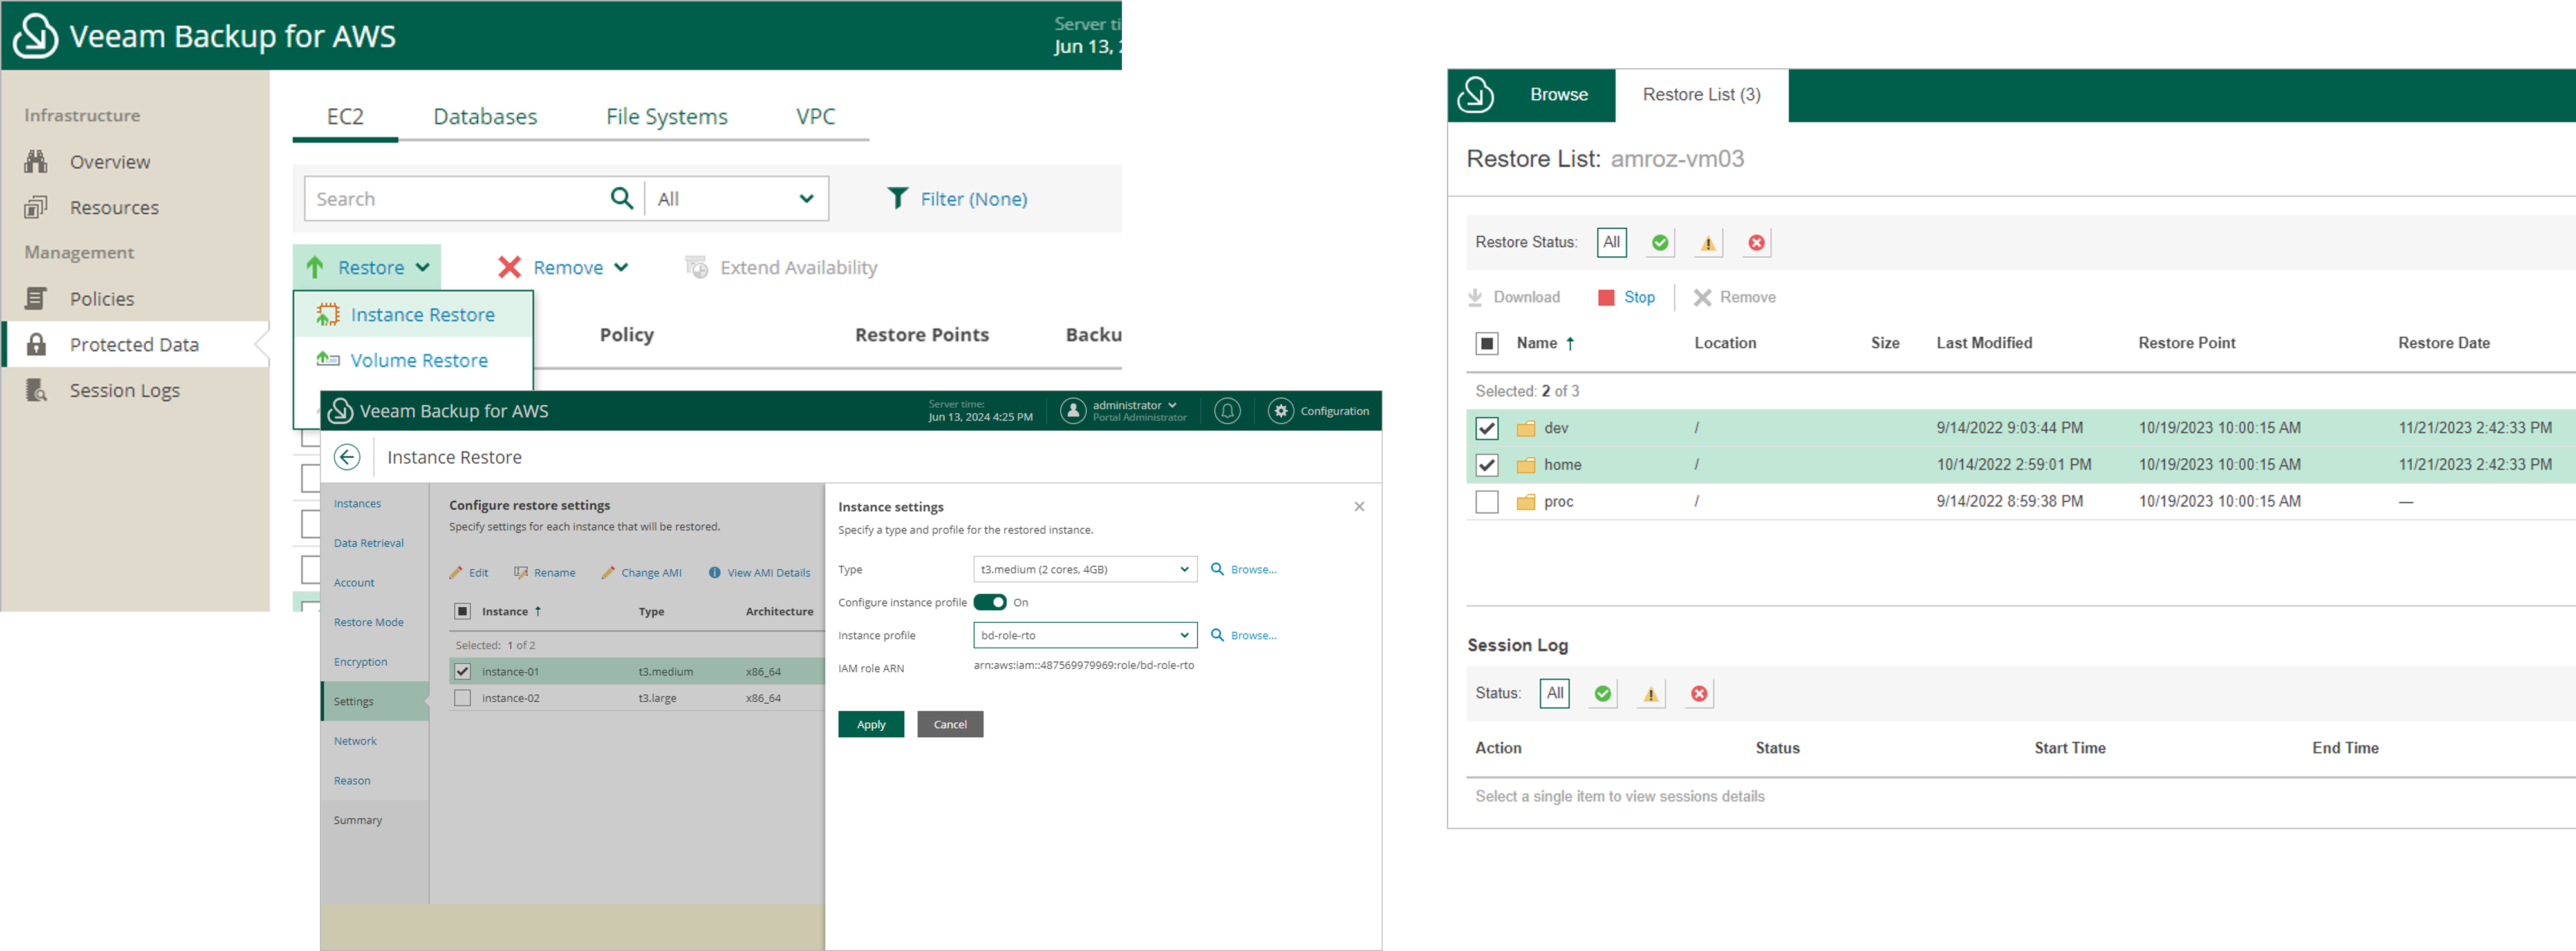
Task: Choose Instance Restore from the menu
Action: (413, 315)
